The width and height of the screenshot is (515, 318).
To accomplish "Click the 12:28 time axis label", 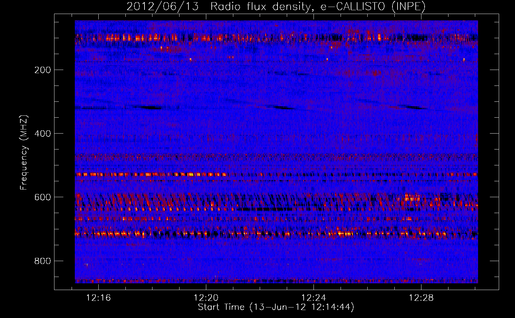I will click(x=421, y=298).
